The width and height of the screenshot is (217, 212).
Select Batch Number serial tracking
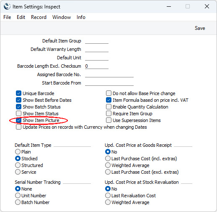(x=18, y=202)
